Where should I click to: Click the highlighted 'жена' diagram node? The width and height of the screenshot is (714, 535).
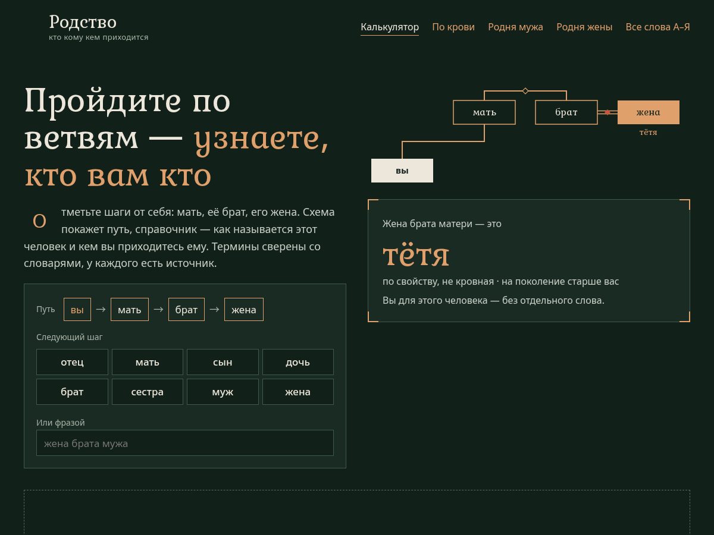(x=649, y=112)
